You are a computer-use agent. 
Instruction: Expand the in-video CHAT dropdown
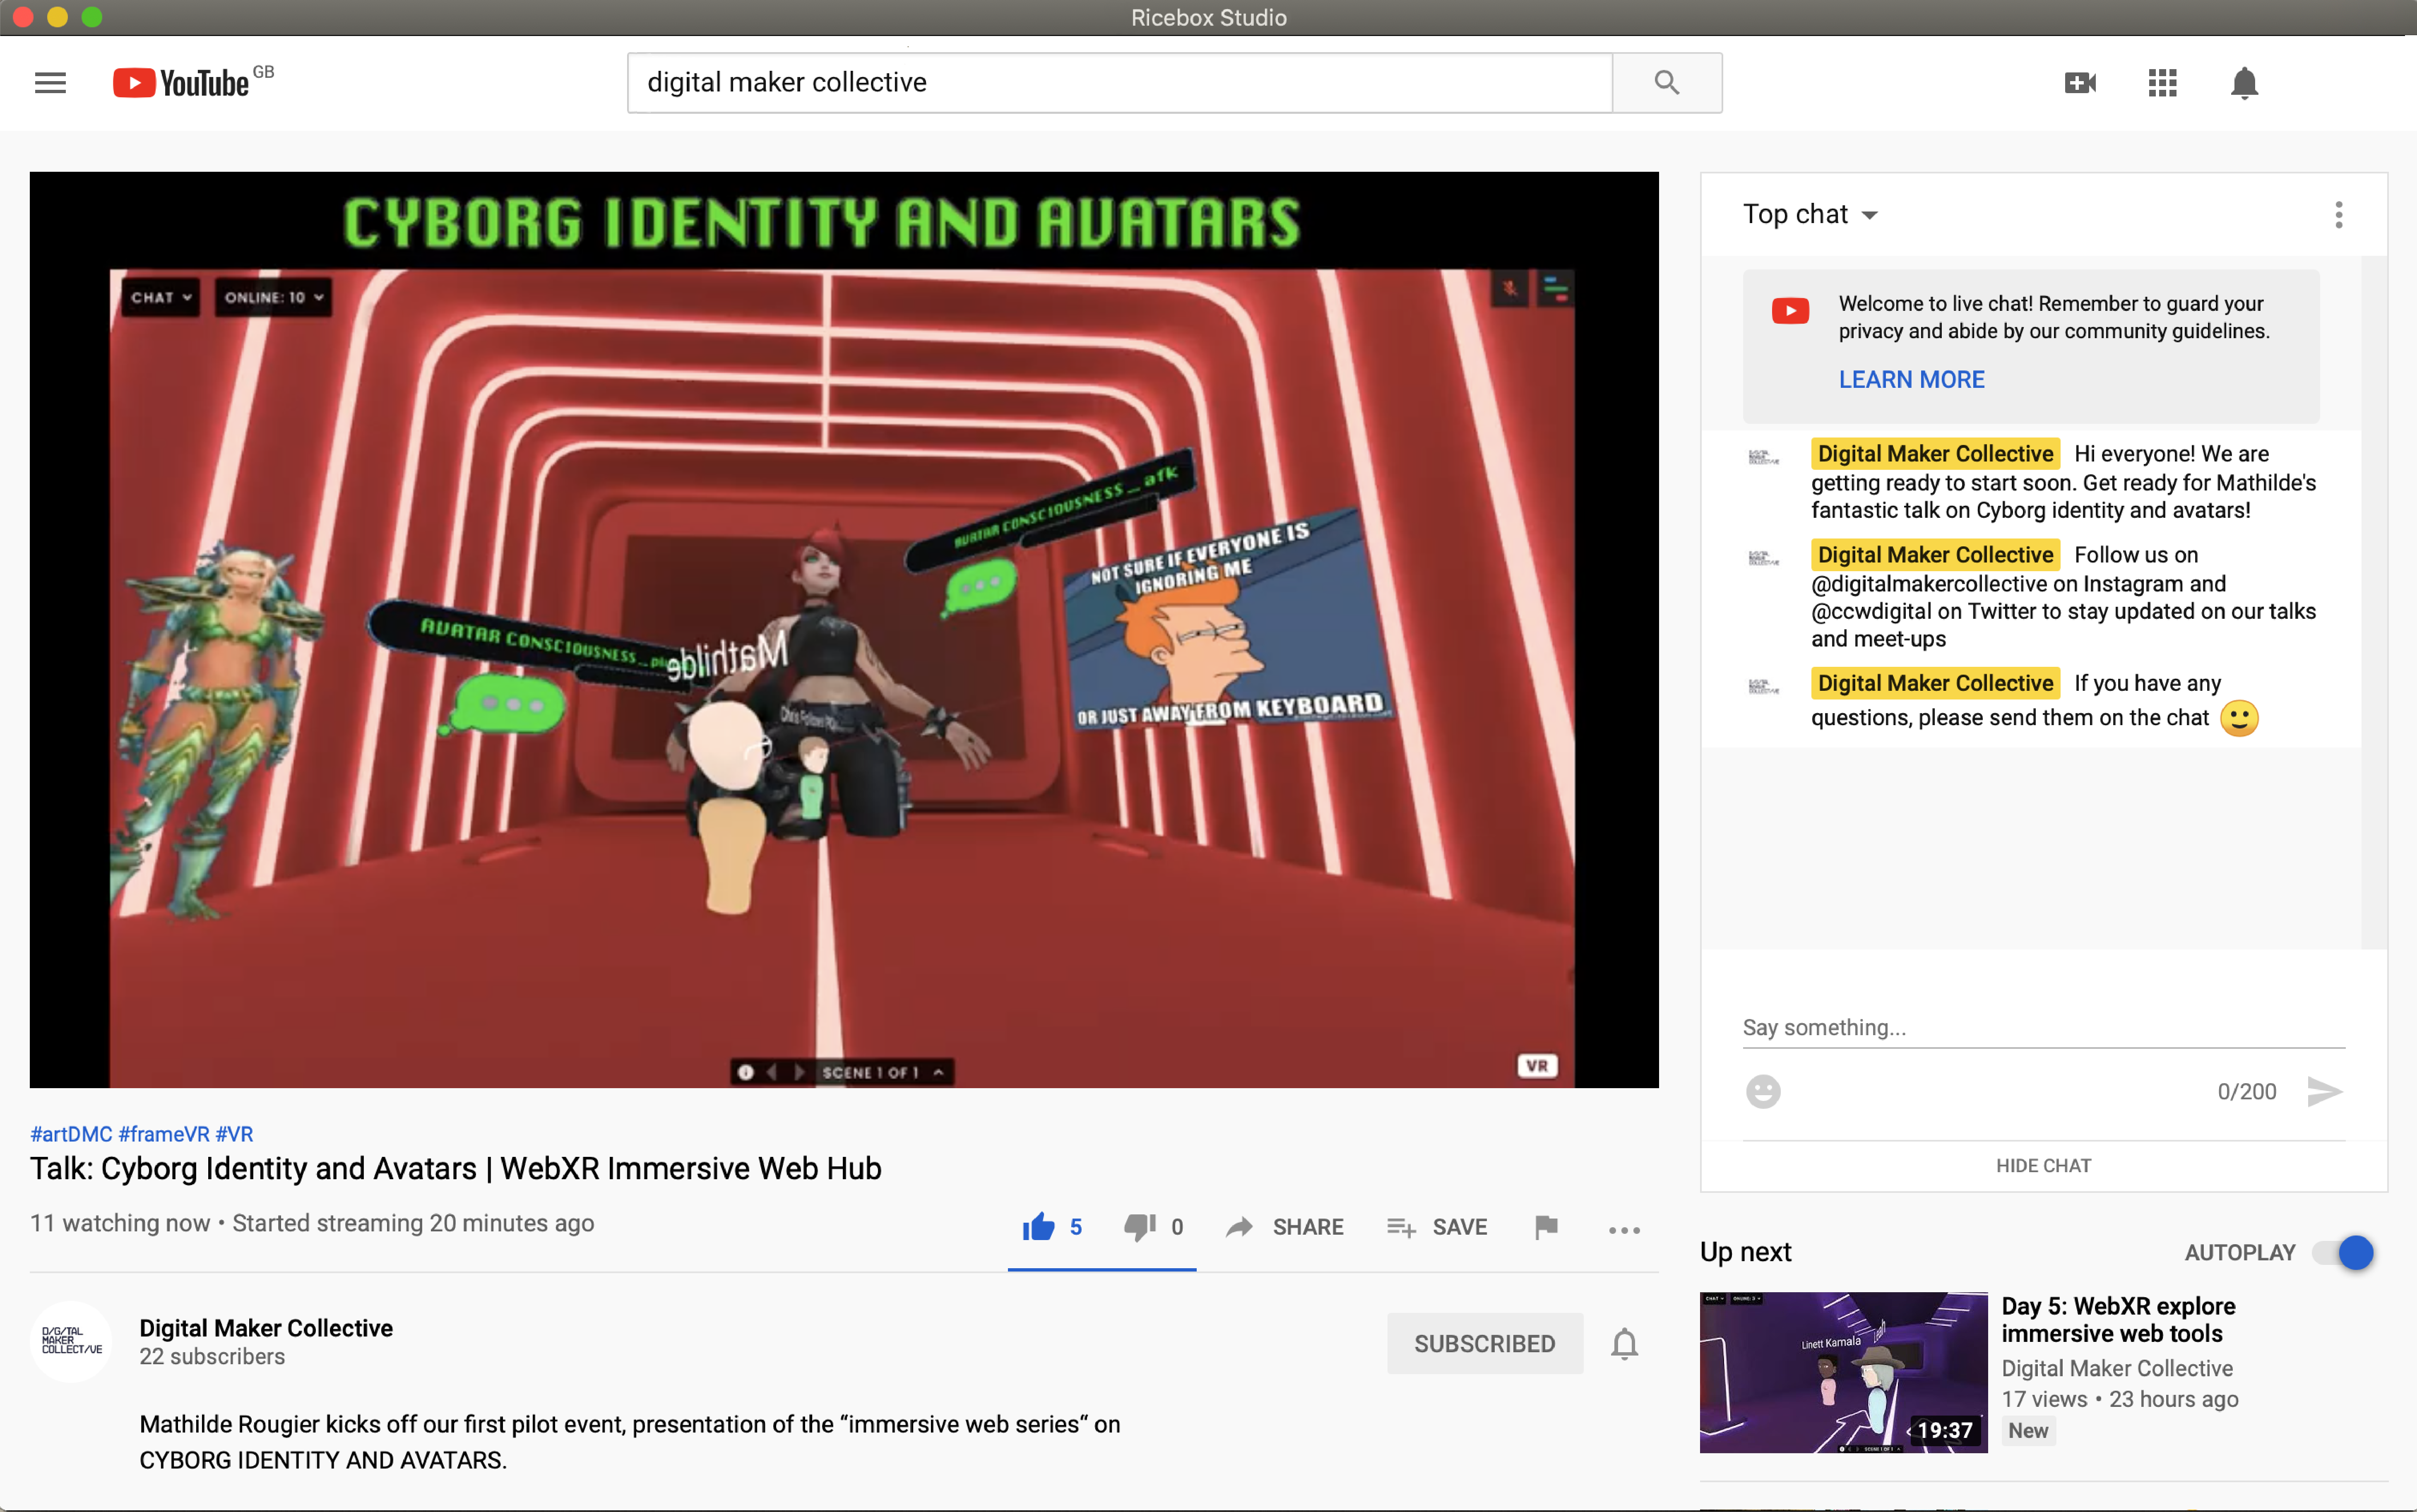pyautogui.click(x=160, y=297)
